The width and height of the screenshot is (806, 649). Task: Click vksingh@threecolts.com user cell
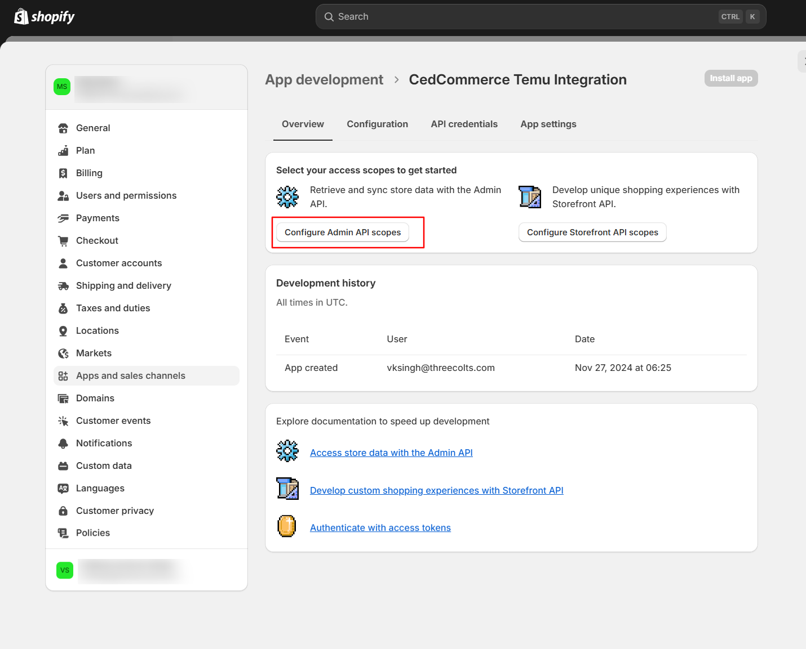(441, 368)
